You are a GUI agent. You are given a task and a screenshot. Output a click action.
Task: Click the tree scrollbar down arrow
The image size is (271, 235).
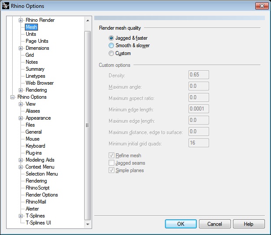(x=88, y=224)
